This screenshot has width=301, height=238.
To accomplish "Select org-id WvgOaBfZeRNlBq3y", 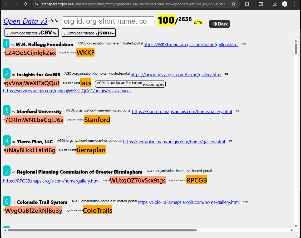I will point(34,211).
